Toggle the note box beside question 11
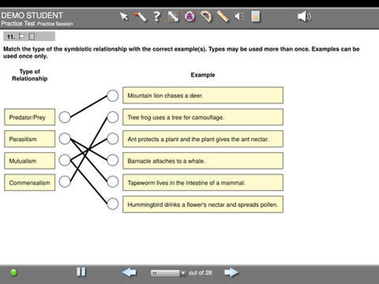Image resolution: width=379 pixels, height=284 pixels. [x=32, y=37]
